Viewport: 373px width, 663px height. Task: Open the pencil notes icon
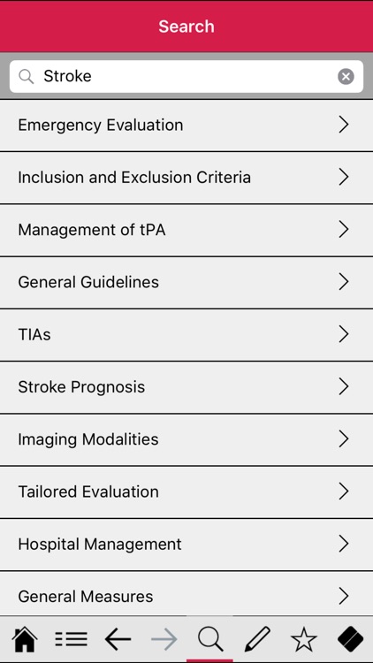click(x=257, y=639)
